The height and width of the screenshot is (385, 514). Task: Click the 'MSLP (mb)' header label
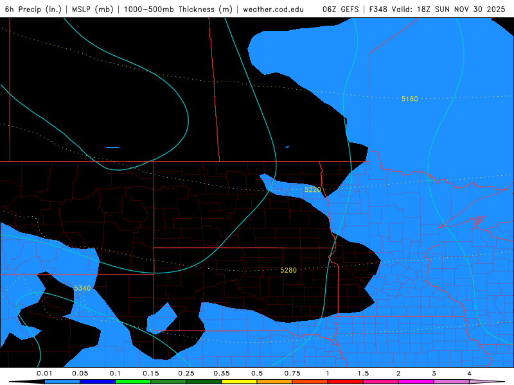click(93, 9)
